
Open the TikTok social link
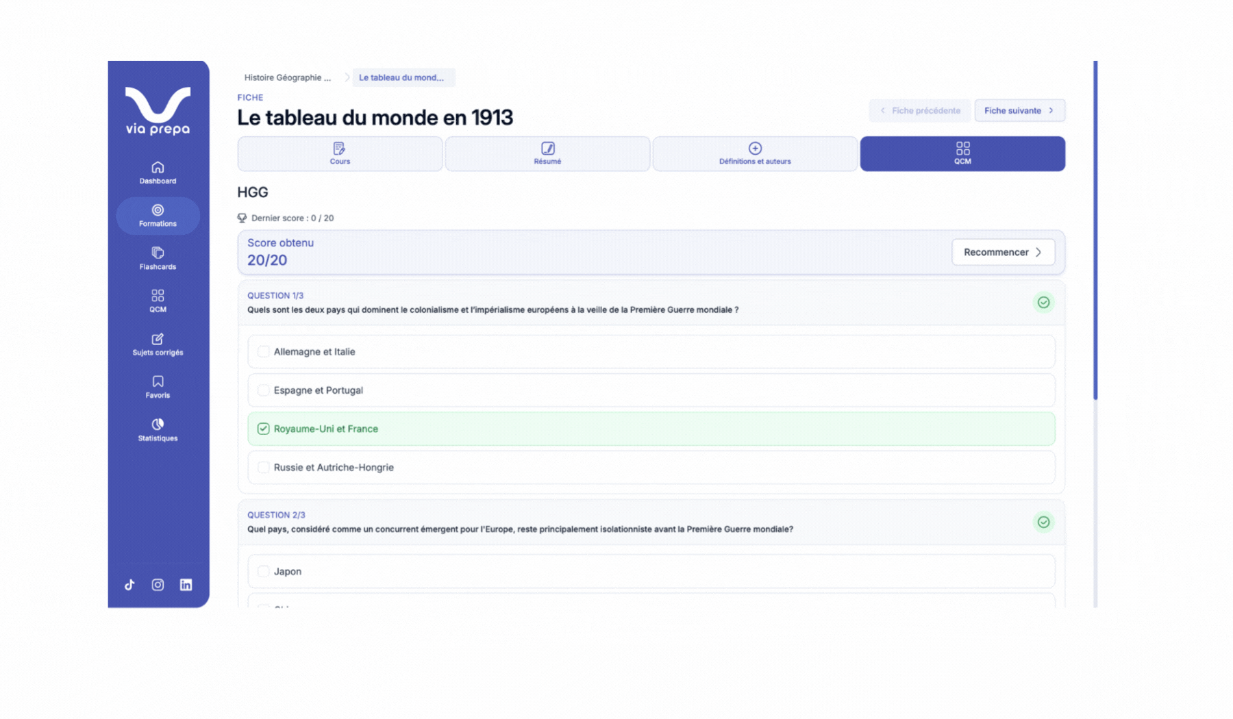(x=129, y=585)
